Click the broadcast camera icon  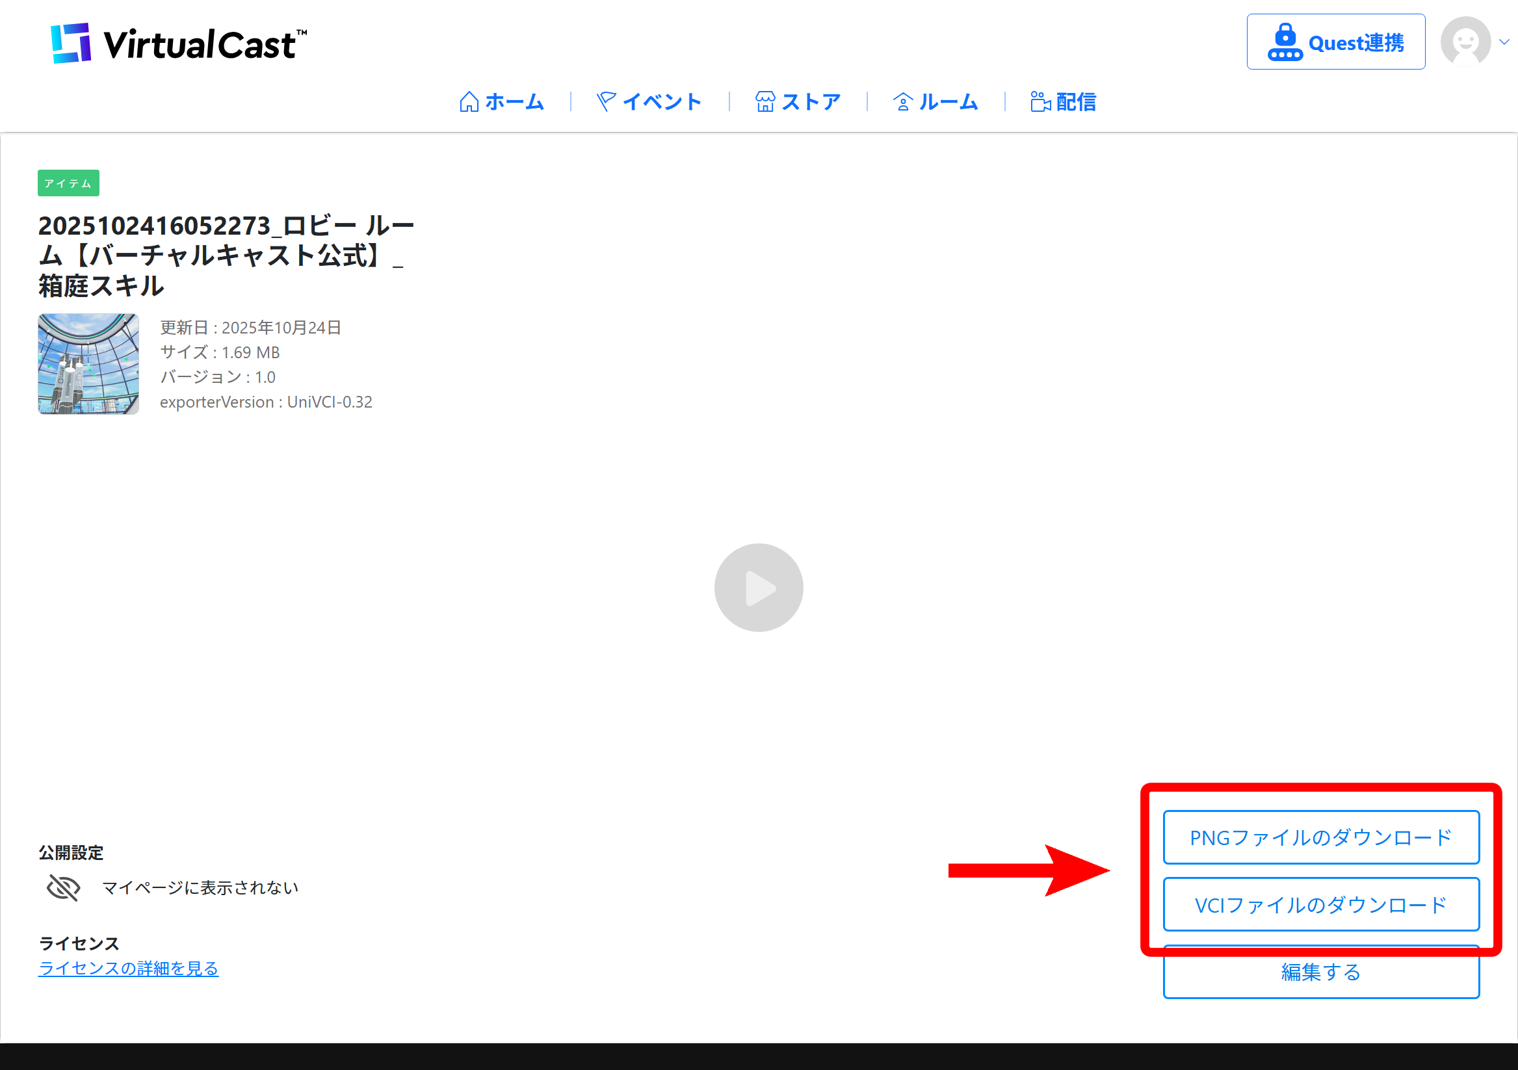click(1040, 102)
